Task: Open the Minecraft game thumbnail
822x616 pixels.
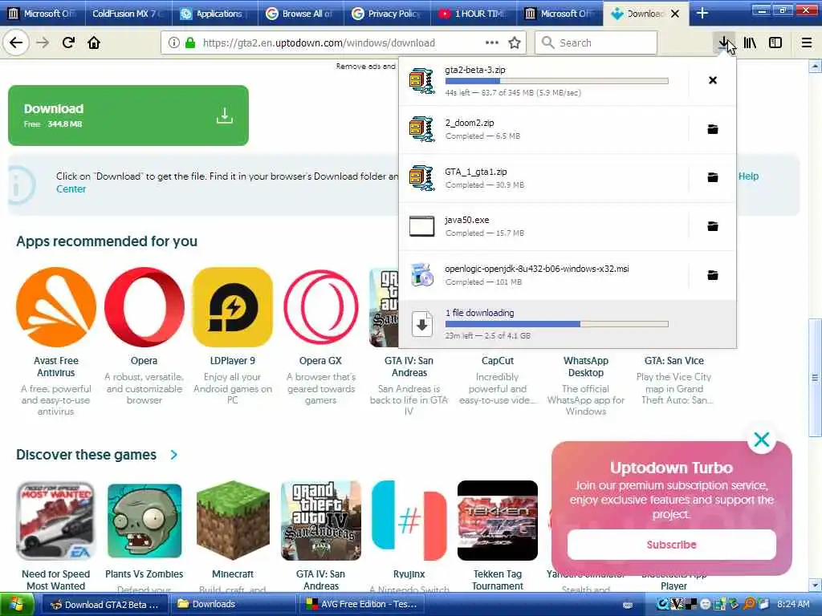Action: (233, 521)
